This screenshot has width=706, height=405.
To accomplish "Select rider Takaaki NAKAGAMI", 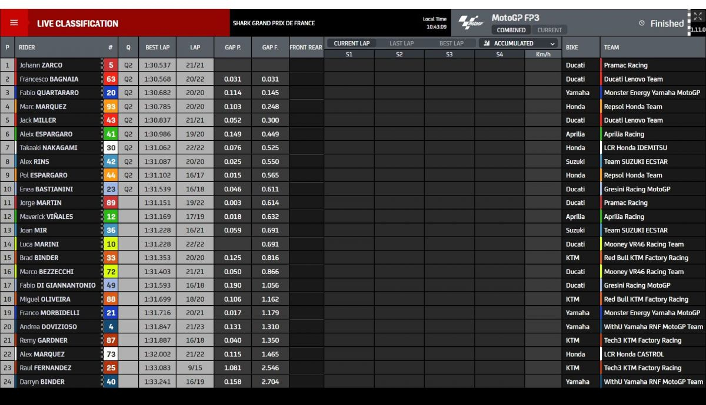I will pos(48,148).
